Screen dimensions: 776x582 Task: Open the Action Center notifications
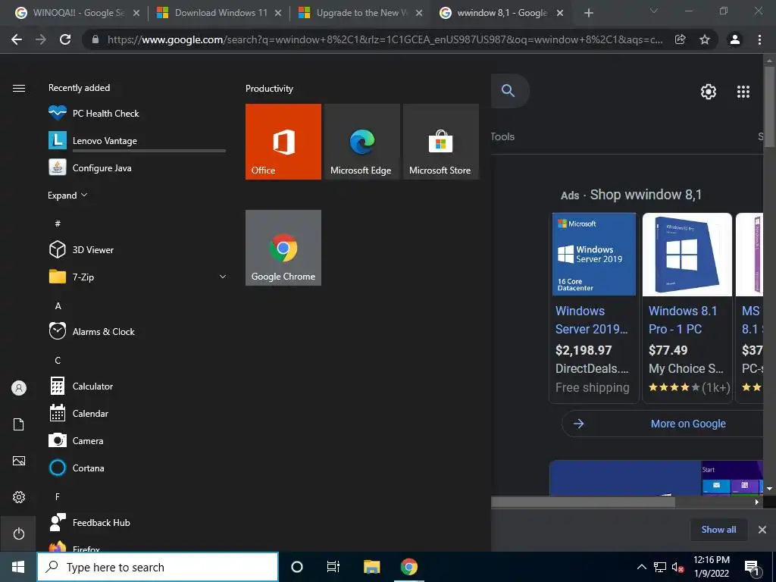[753, 568]
